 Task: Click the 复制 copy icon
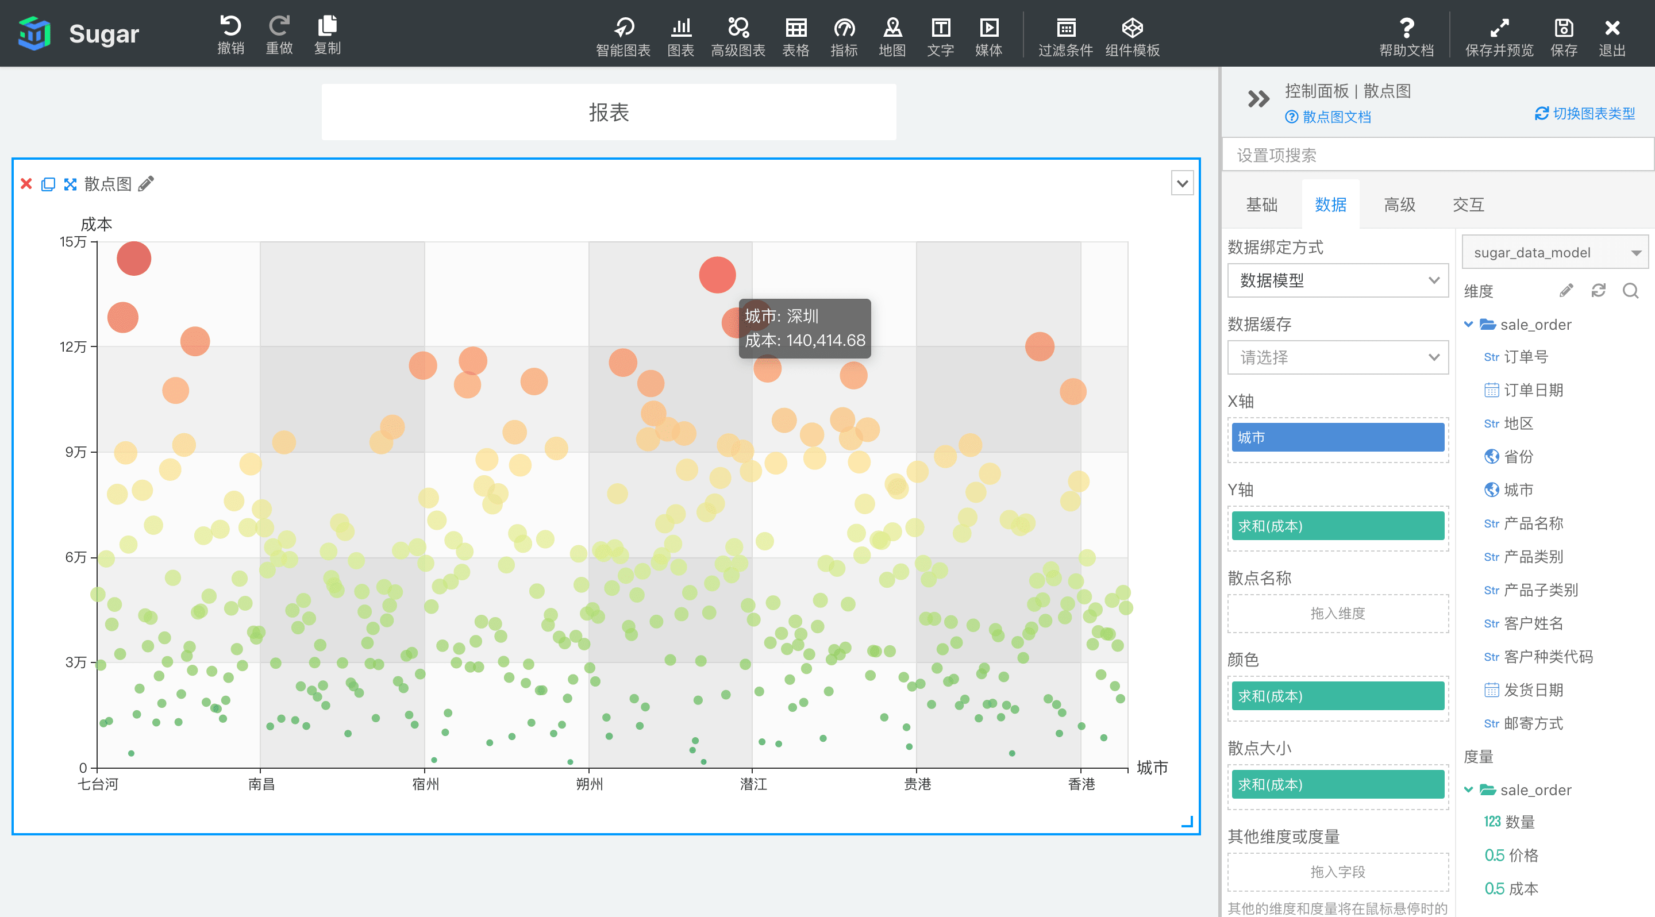click(x=327, y=26)
